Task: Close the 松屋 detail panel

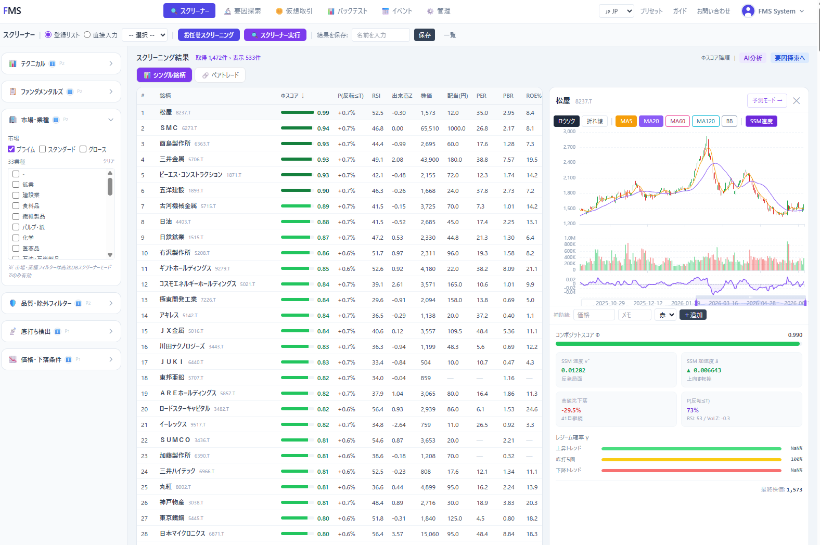Action: click(796, 101)
